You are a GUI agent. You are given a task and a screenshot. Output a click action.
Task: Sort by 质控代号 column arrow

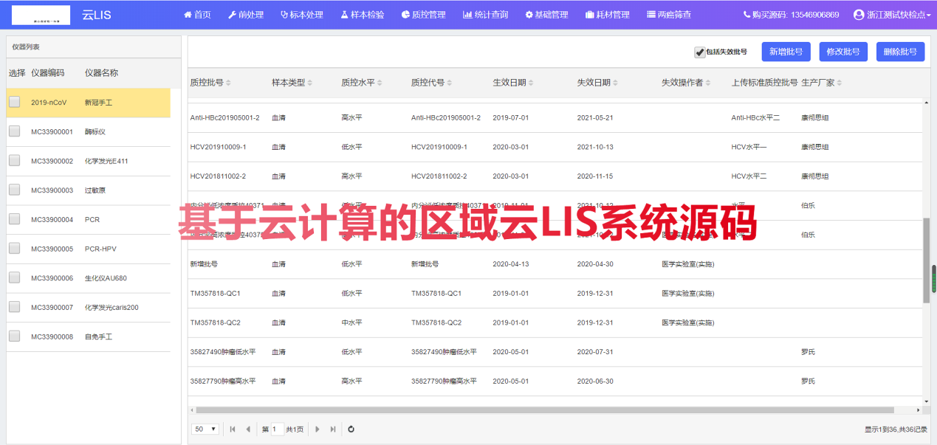[450, 83]
